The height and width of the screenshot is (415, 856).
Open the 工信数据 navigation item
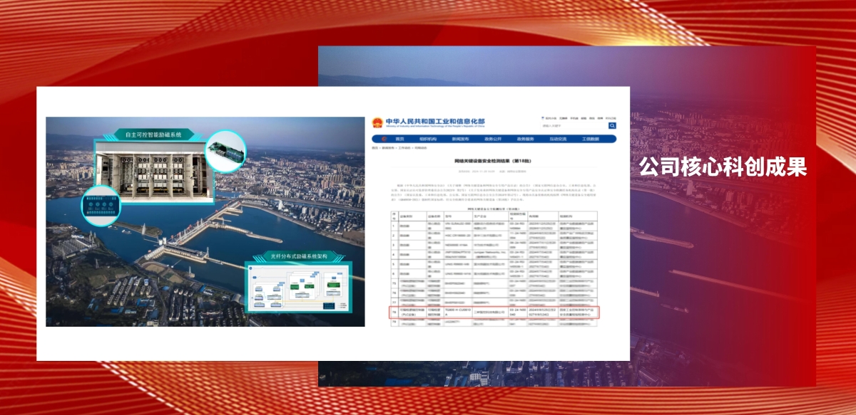tap(591, 139)
